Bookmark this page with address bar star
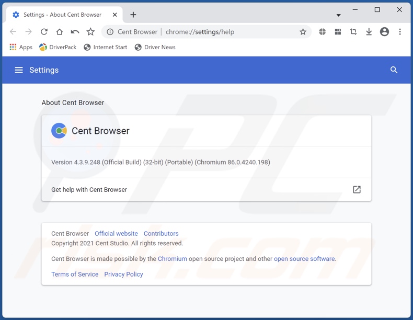The height and width of the screenshot is (320, 413). click(x=303, y=32)
